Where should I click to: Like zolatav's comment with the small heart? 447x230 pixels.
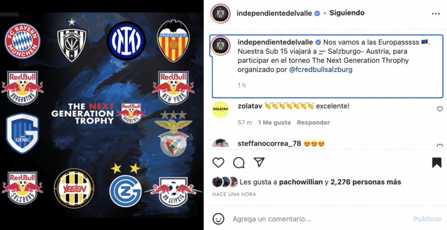440,109
